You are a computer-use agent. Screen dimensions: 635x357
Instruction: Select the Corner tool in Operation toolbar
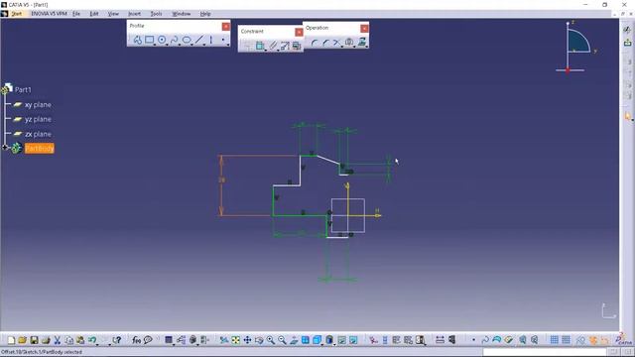click(x=315, y=43)
